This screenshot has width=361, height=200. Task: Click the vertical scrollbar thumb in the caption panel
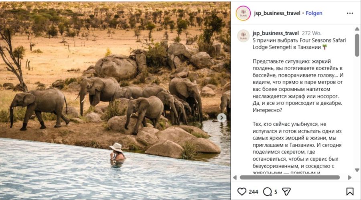point(357,45)
